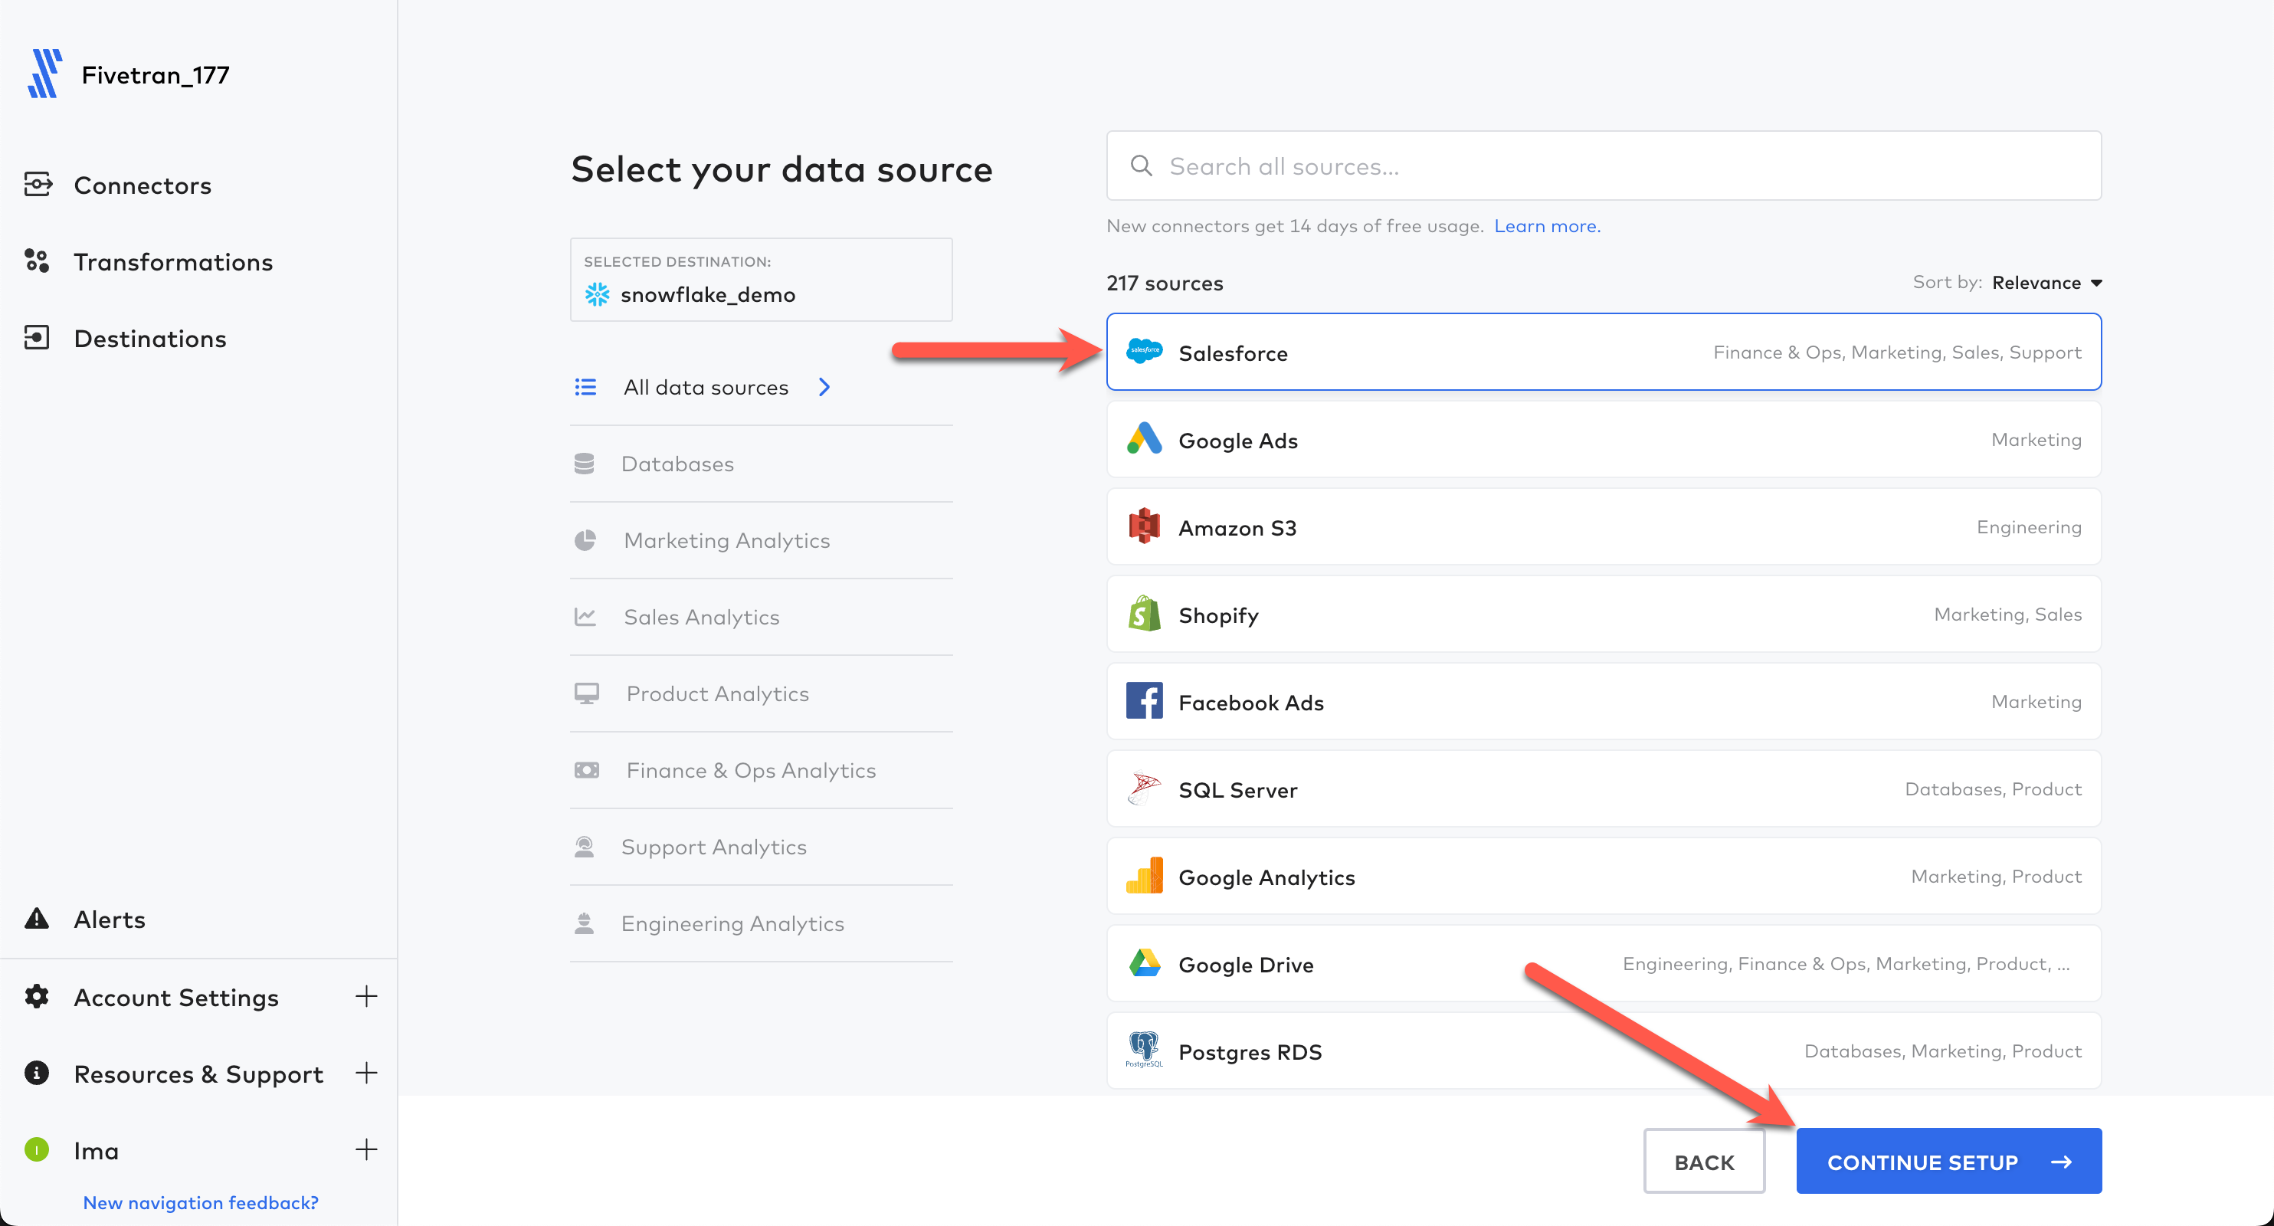Screen dimensions: 2274x1226
Task: Open Alerts warning icon
Action: click(x=37, y=919)
